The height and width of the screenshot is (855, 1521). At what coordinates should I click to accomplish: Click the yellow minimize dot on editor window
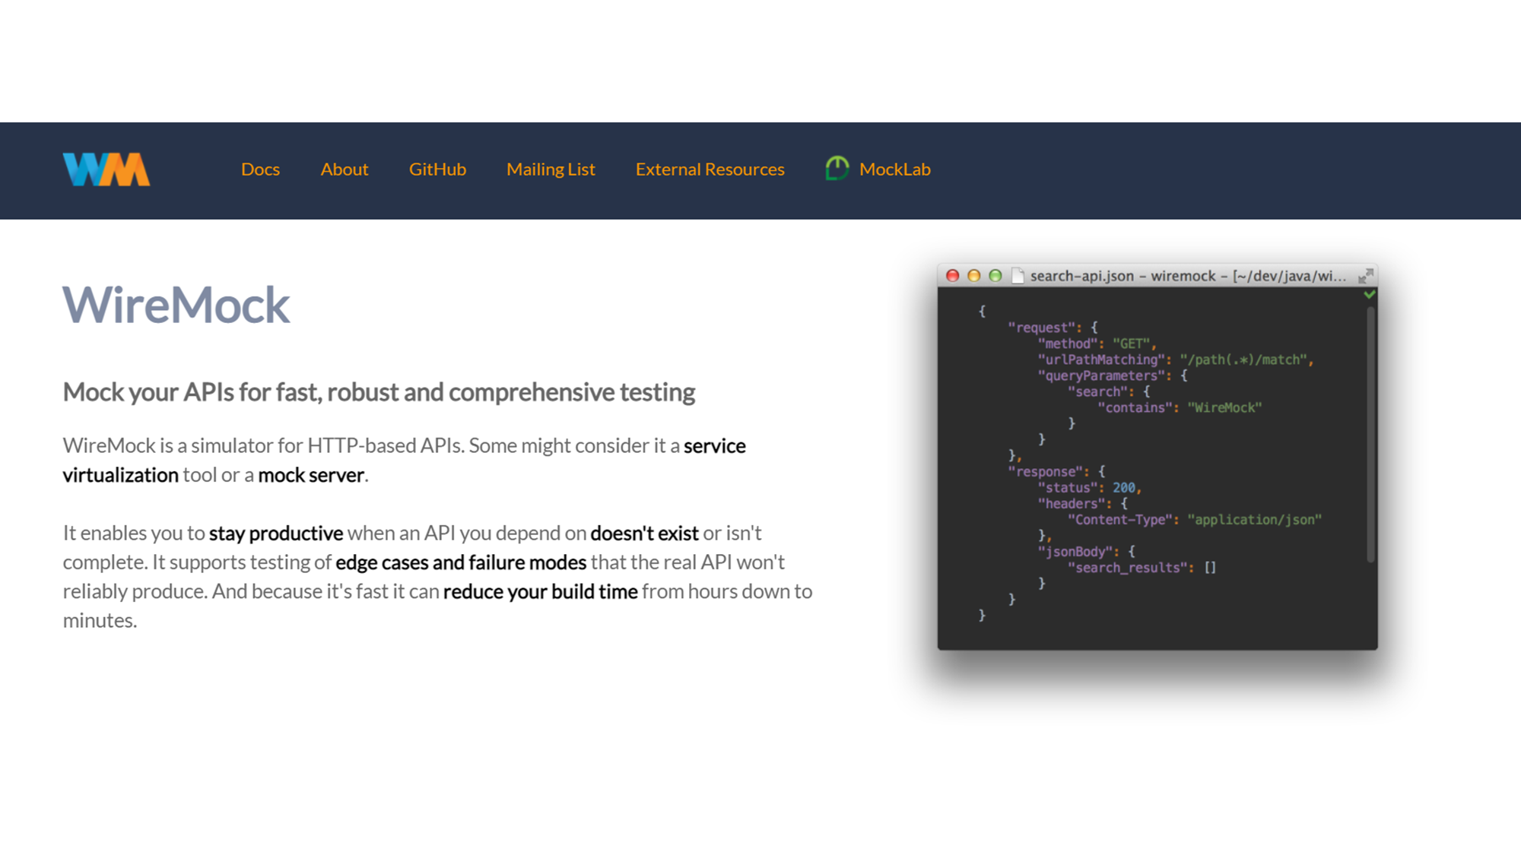(x=973, y=276)
